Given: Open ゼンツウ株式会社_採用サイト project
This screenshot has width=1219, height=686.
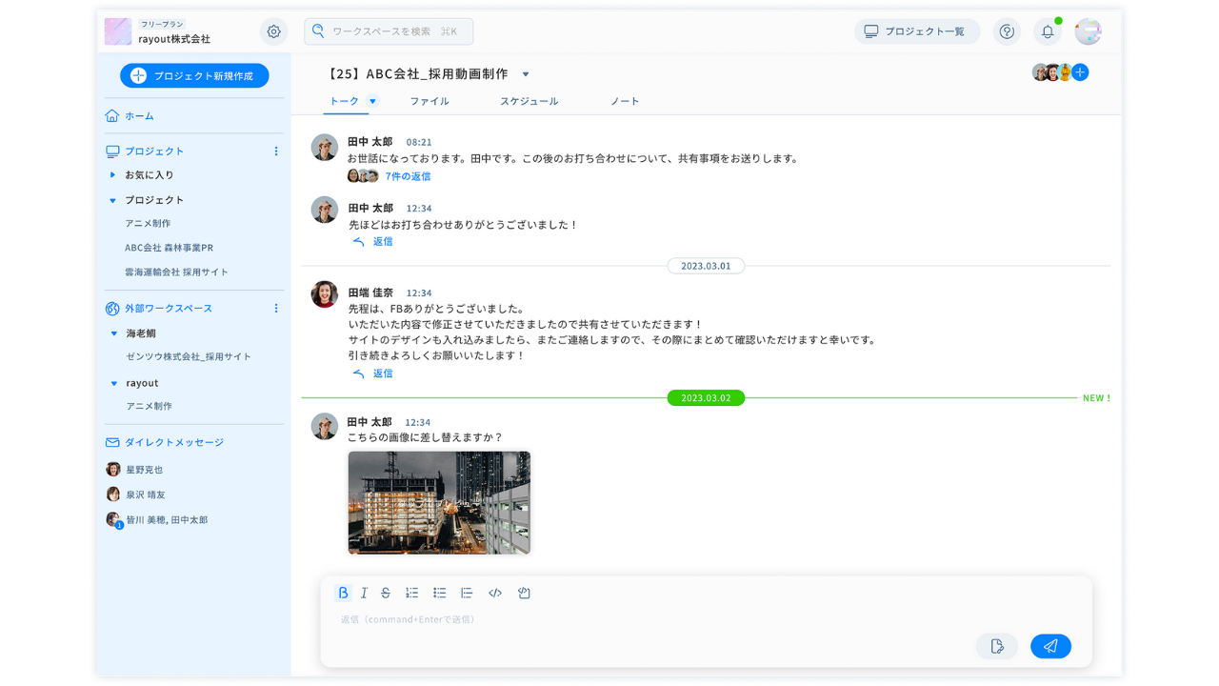Looking at the screenshot, I should click(x=189, y=356).
